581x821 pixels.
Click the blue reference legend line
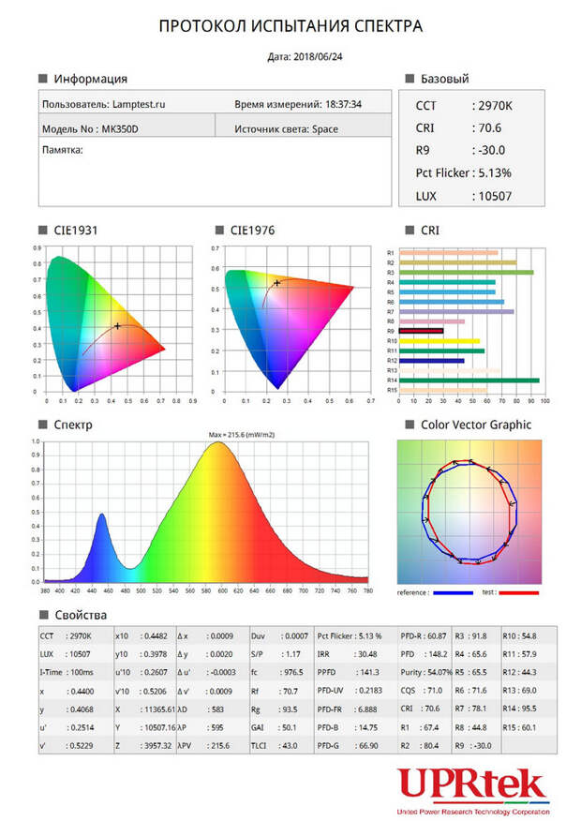[454, 592]
